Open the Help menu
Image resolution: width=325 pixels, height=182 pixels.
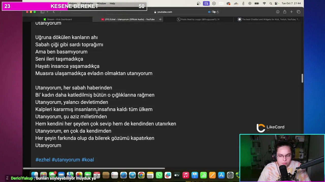pos(112,3)
